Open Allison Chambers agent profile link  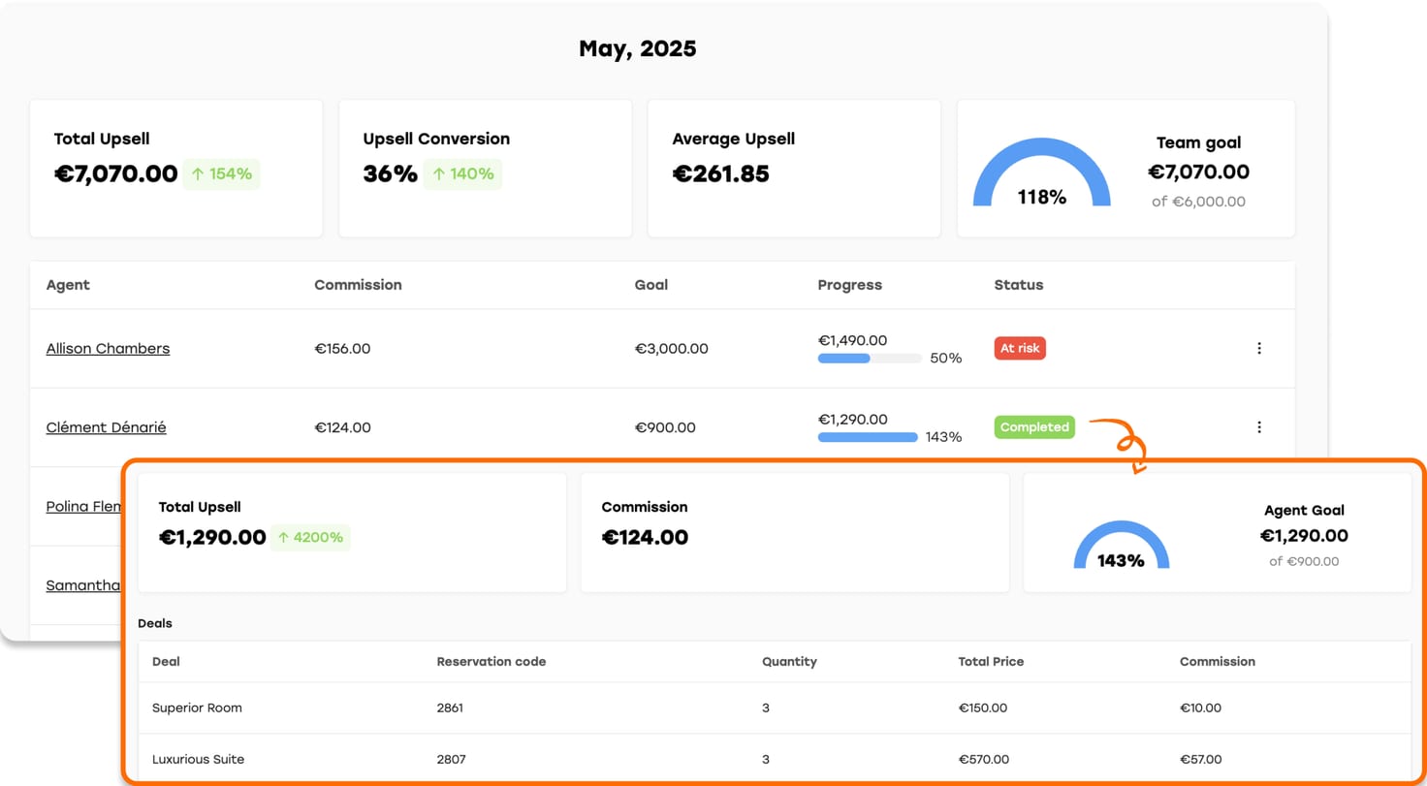click(x=108, y=349)
